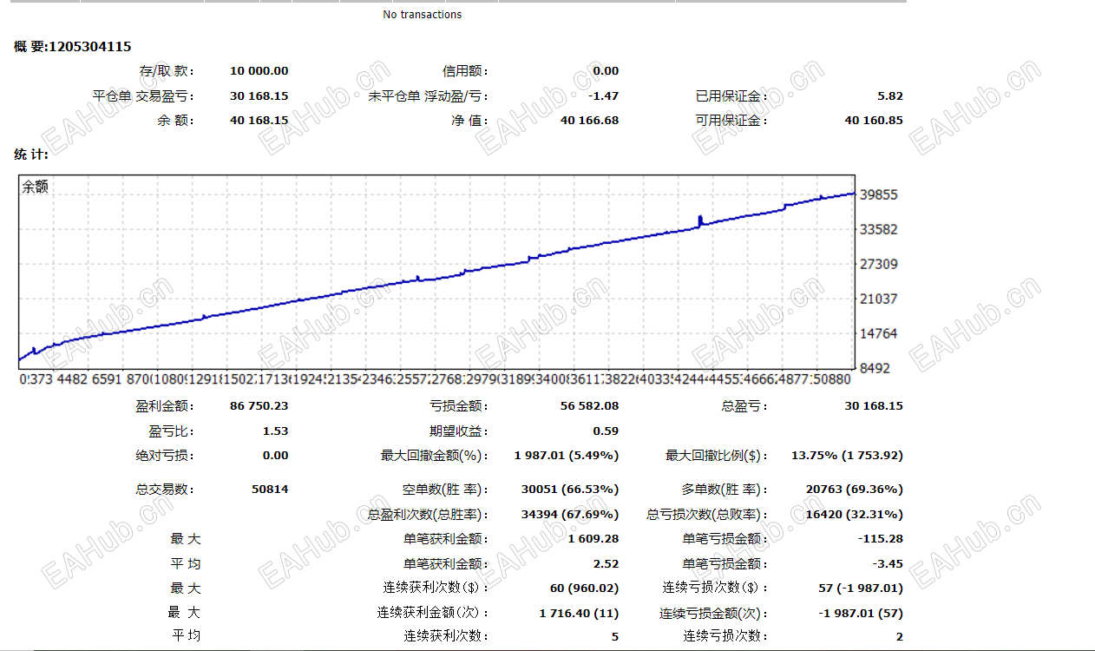1095x651 pixels.
Task: Click the 总交易数 total trades value 50814
Action: pyautogui.click(x=271, y=489)
